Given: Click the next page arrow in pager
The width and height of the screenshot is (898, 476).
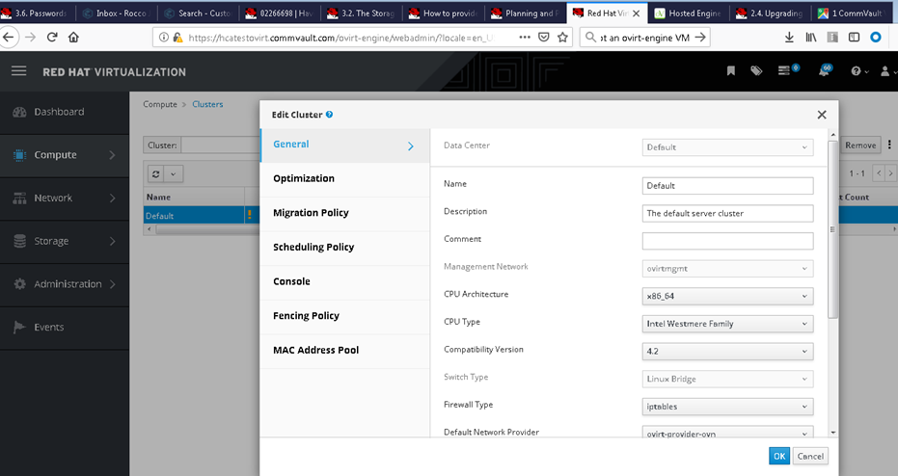Looking at the screenshot, I should 890,173.
